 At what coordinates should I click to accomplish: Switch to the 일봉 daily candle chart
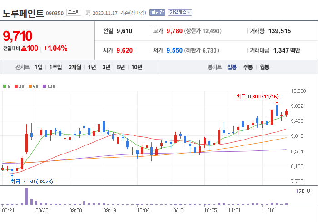click(232, 67)
